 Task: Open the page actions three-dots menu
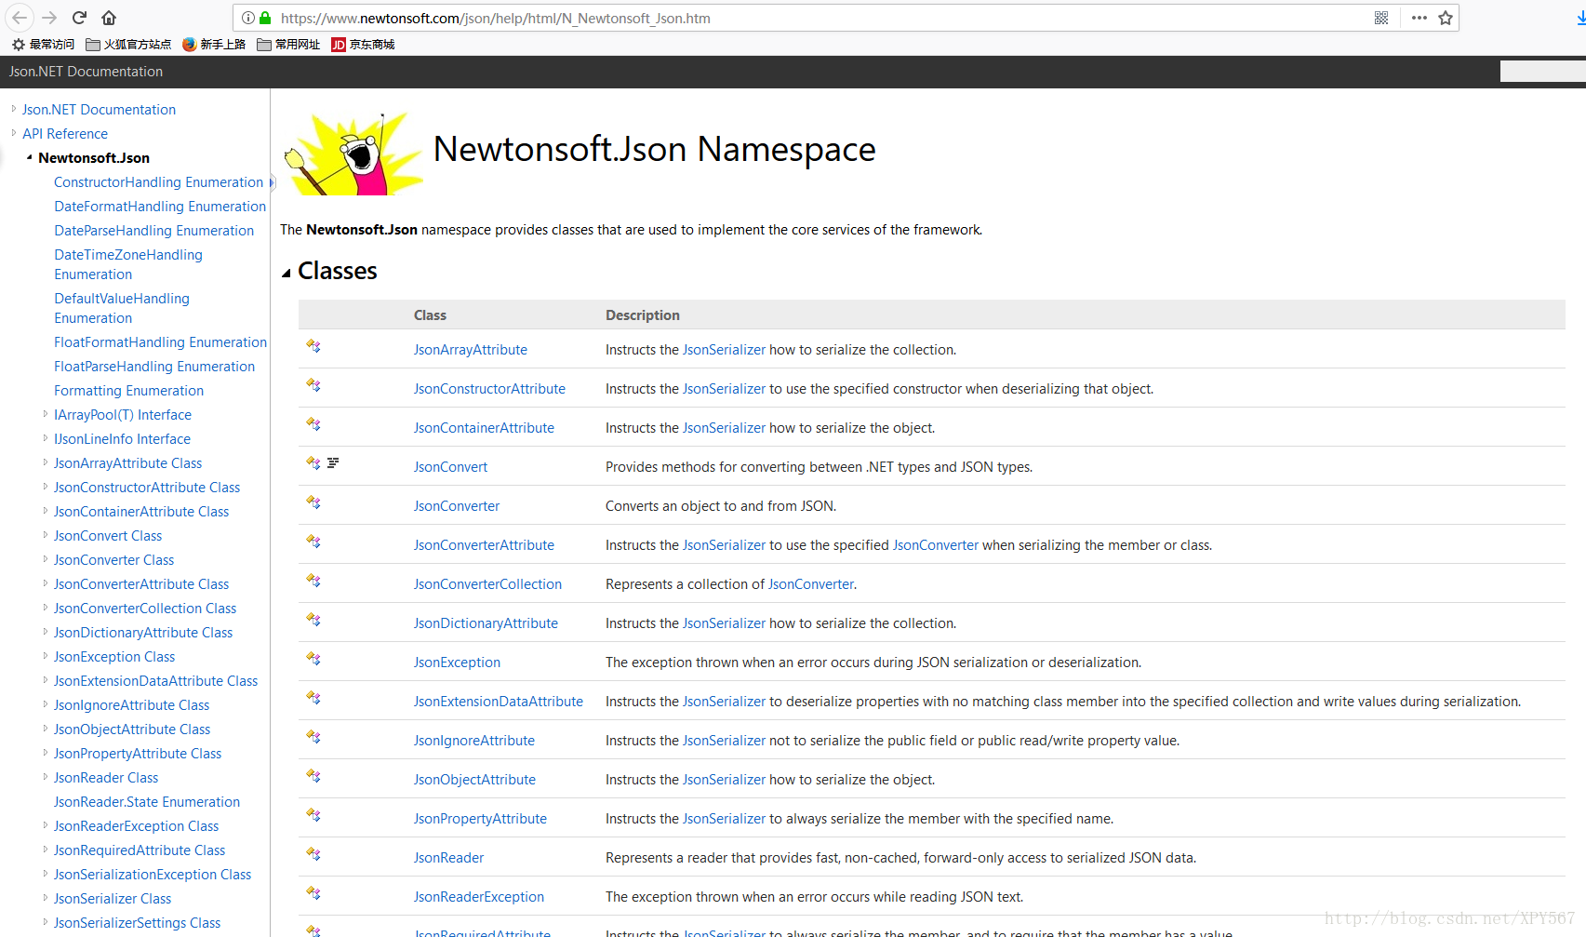click(x=1419, y=18)
